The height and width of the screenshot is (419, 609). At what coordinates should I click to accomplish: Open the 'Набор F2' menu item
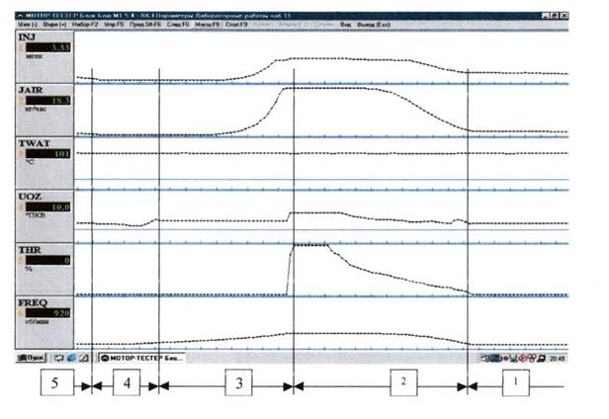click(x=85, y=25)
